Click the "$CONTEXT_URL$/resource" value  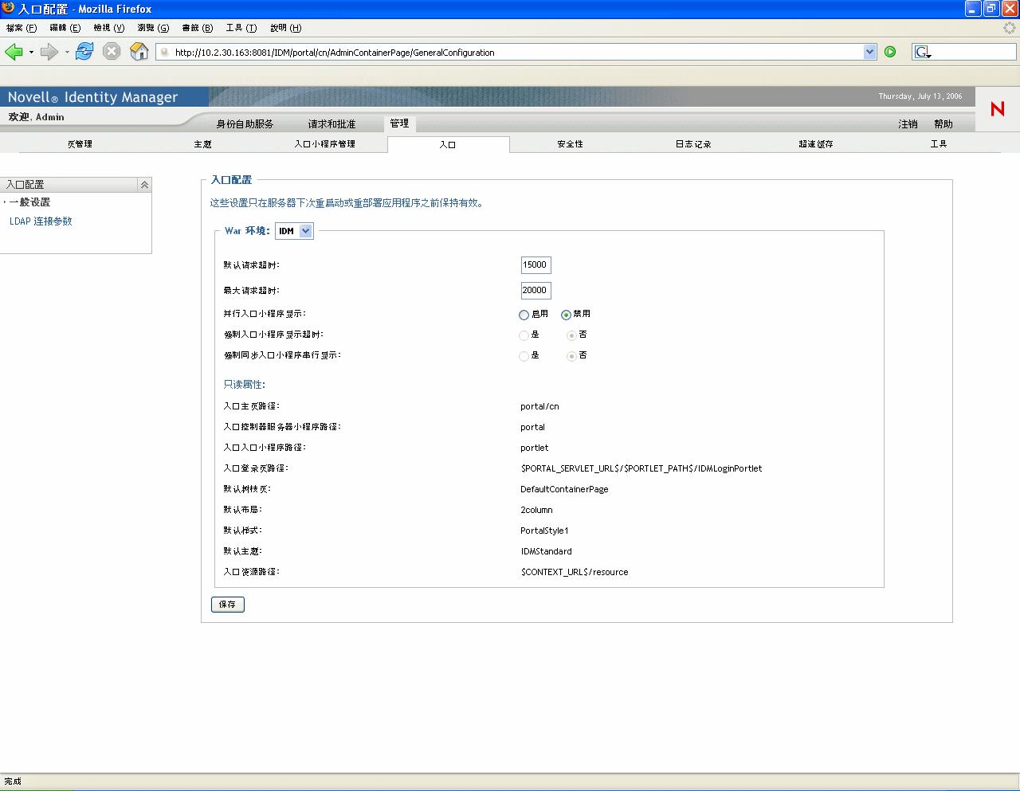(x=575, y=572)
